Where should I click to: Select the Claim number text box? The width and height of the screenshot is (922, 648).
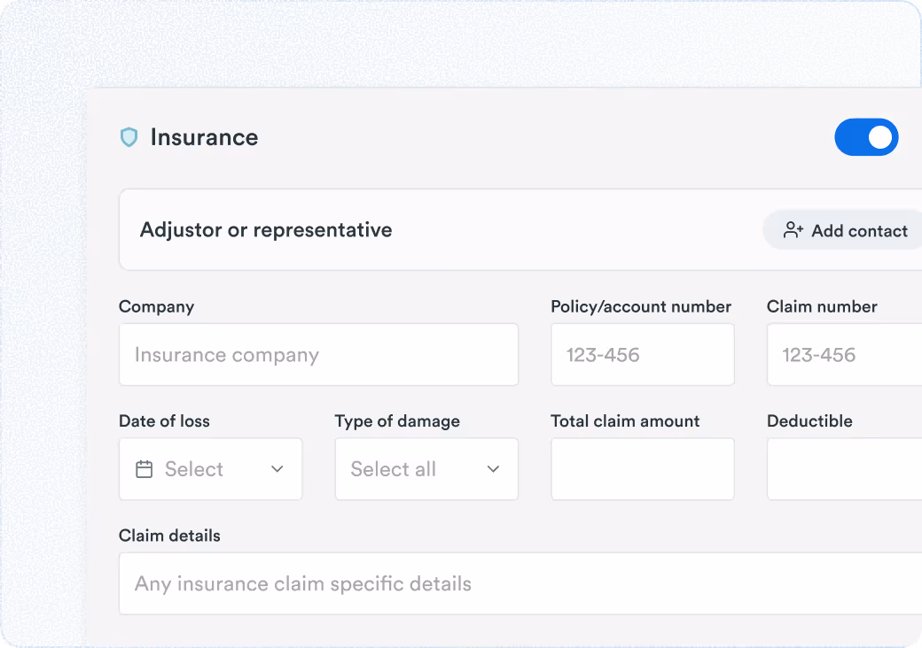tap(844, 355)
